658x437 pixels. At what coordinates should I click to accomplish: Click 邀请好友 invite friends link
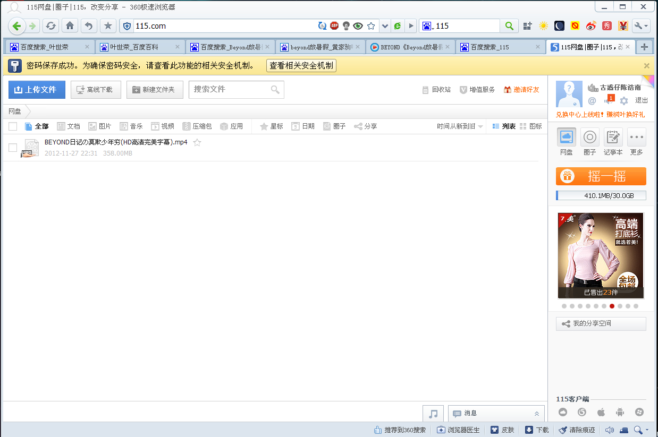coord(521,90)
